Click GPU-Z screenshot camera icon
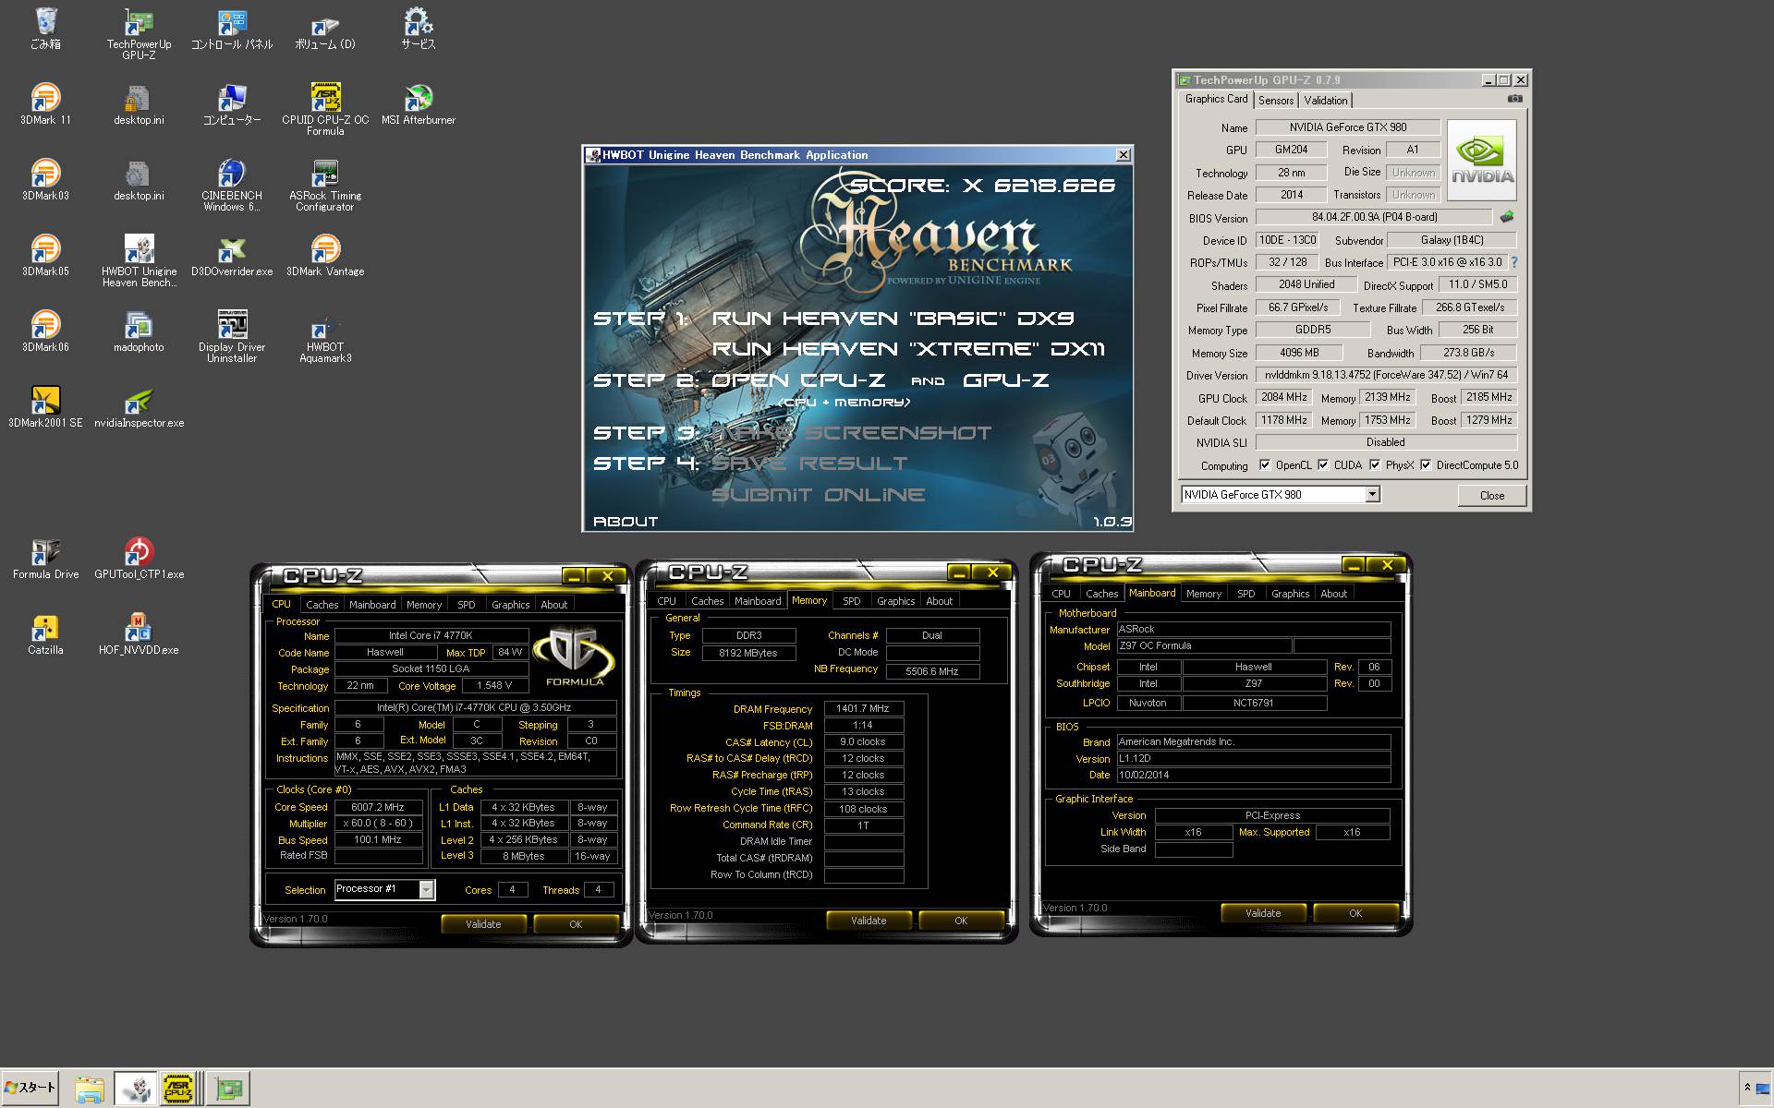Screen dimensions: 1774x1108 point(1515,99)
